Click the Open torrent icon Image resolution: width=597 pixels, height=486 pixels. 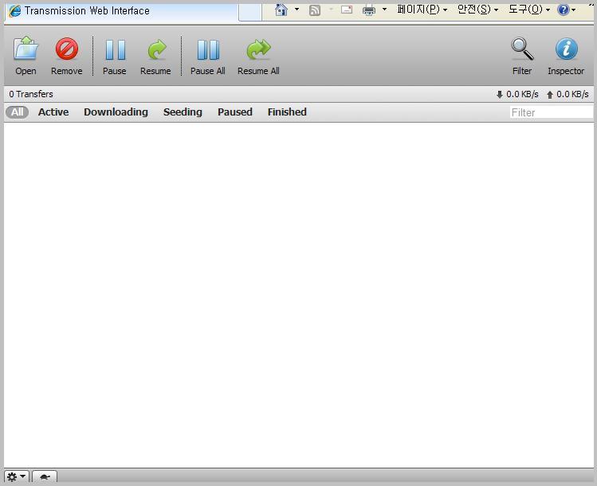coord(26,49)
